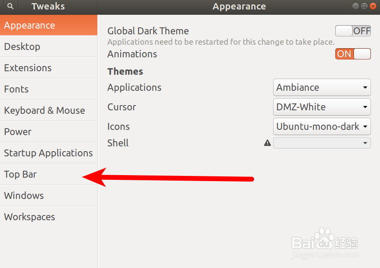Open Workspaces in the sidebar
380x268 pixels.
pos(49,217)
